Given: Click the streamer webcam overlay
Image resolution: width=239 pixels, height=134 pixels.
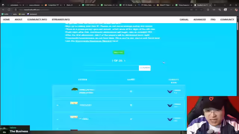Looking at the screenshot, I should point(213,115).
